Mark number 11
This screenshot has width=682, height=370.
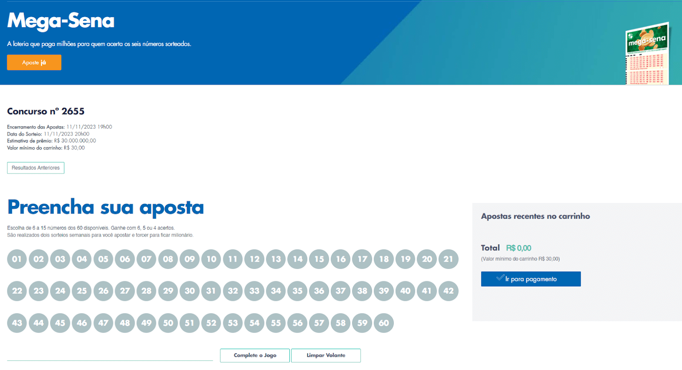(233, 259)
